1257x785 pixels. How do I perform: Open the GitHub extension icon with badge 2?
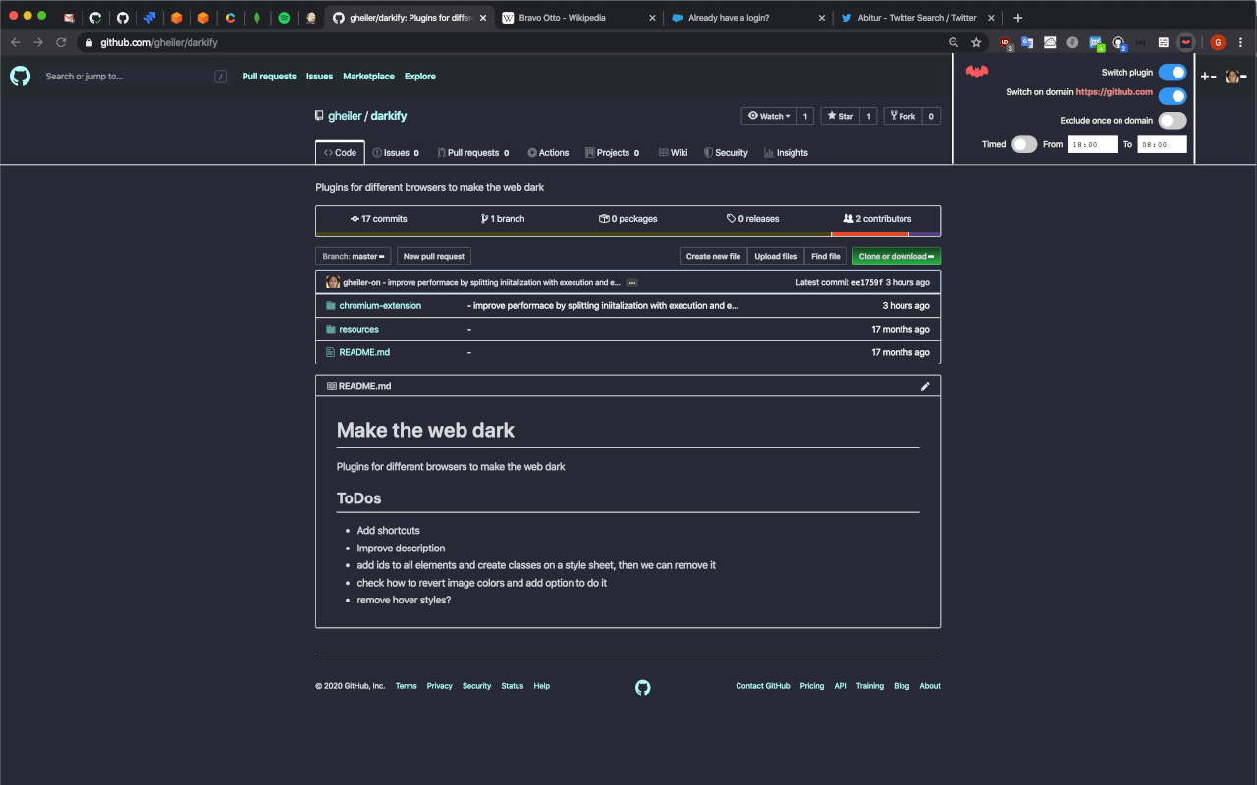point(1119,42)
